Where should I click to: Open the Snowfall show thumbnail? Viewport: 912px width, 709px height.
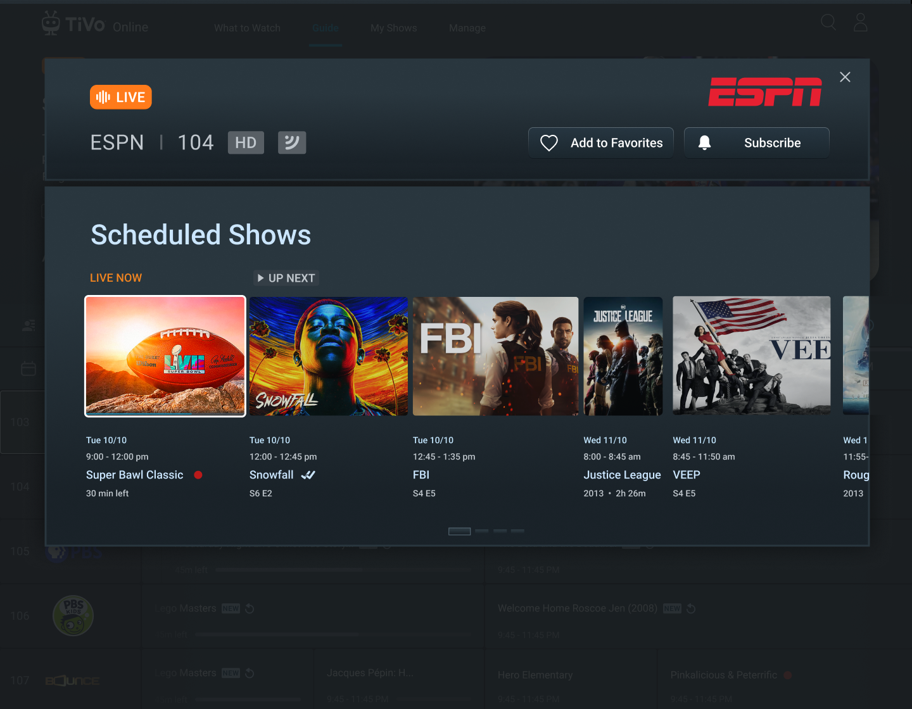click(329, 356)
